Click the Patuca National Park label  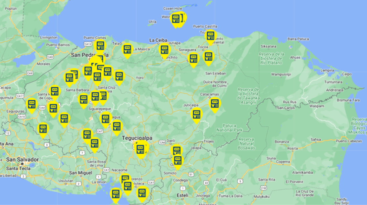tap(229, 128)
